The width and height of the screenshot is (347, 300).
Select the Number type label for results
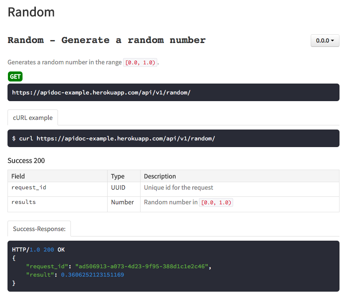[122, 202]
